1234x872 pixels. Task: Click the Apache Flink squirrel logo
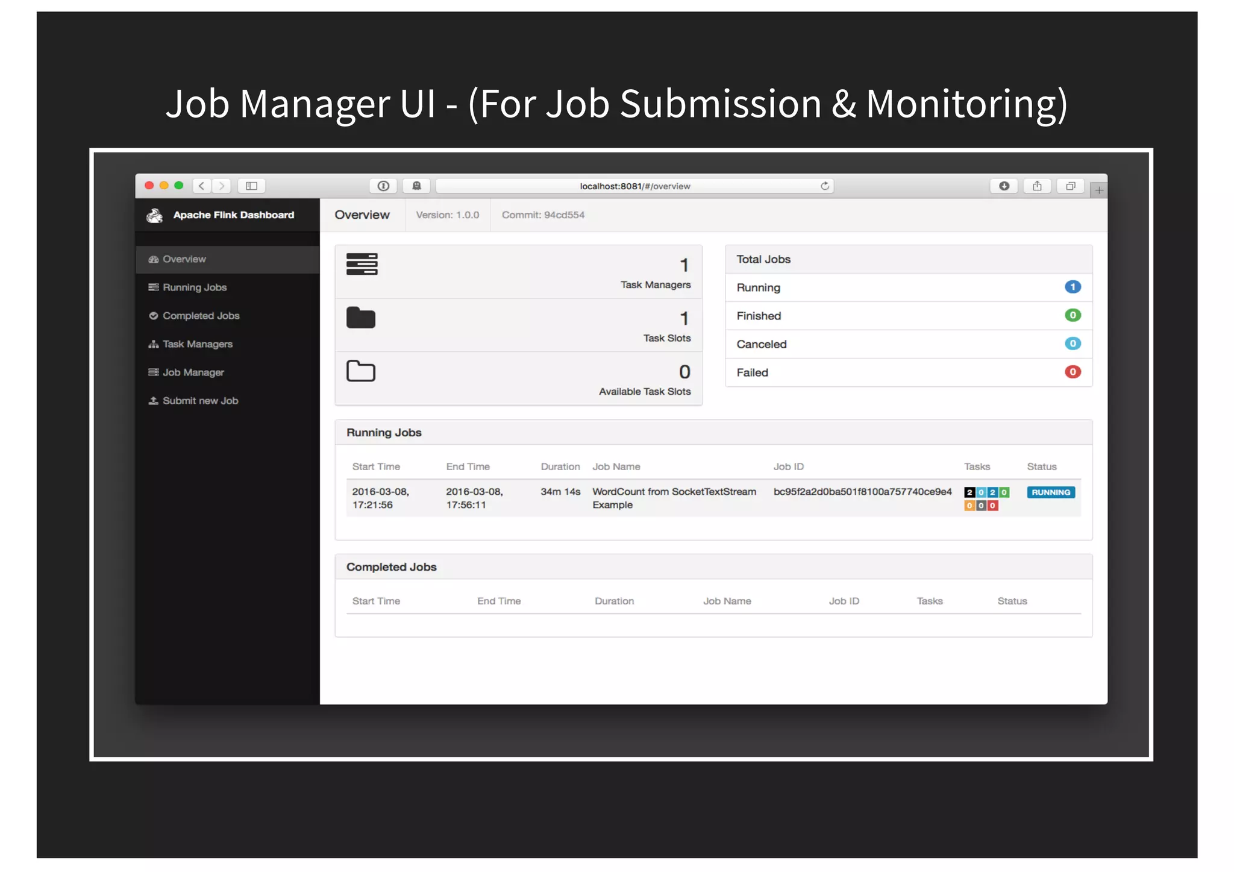tap(155, 216)
